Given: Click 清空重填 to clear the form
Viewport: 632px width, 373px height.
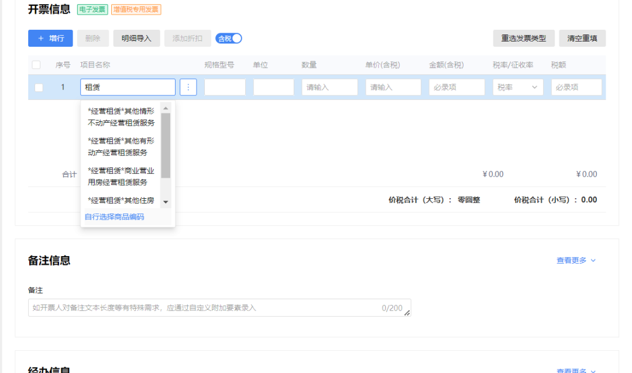Looking at the screenshot, I should pyautogui.click(x=582, y=38).
